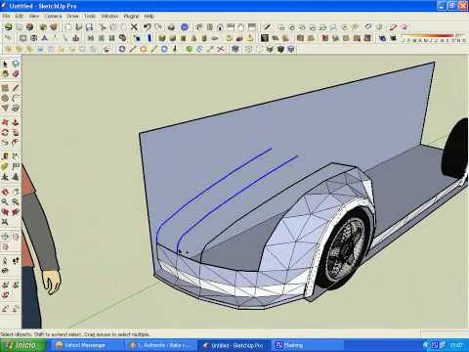Click the black X delete icon
The image size is (469, 352).
point(134,27)
